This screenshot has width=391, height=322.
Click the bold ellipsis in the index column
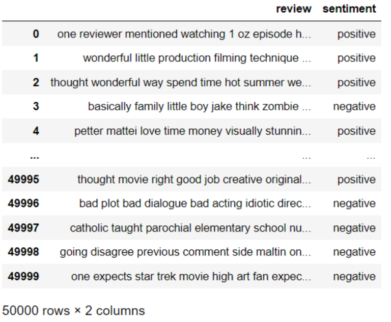pos(35,156)
